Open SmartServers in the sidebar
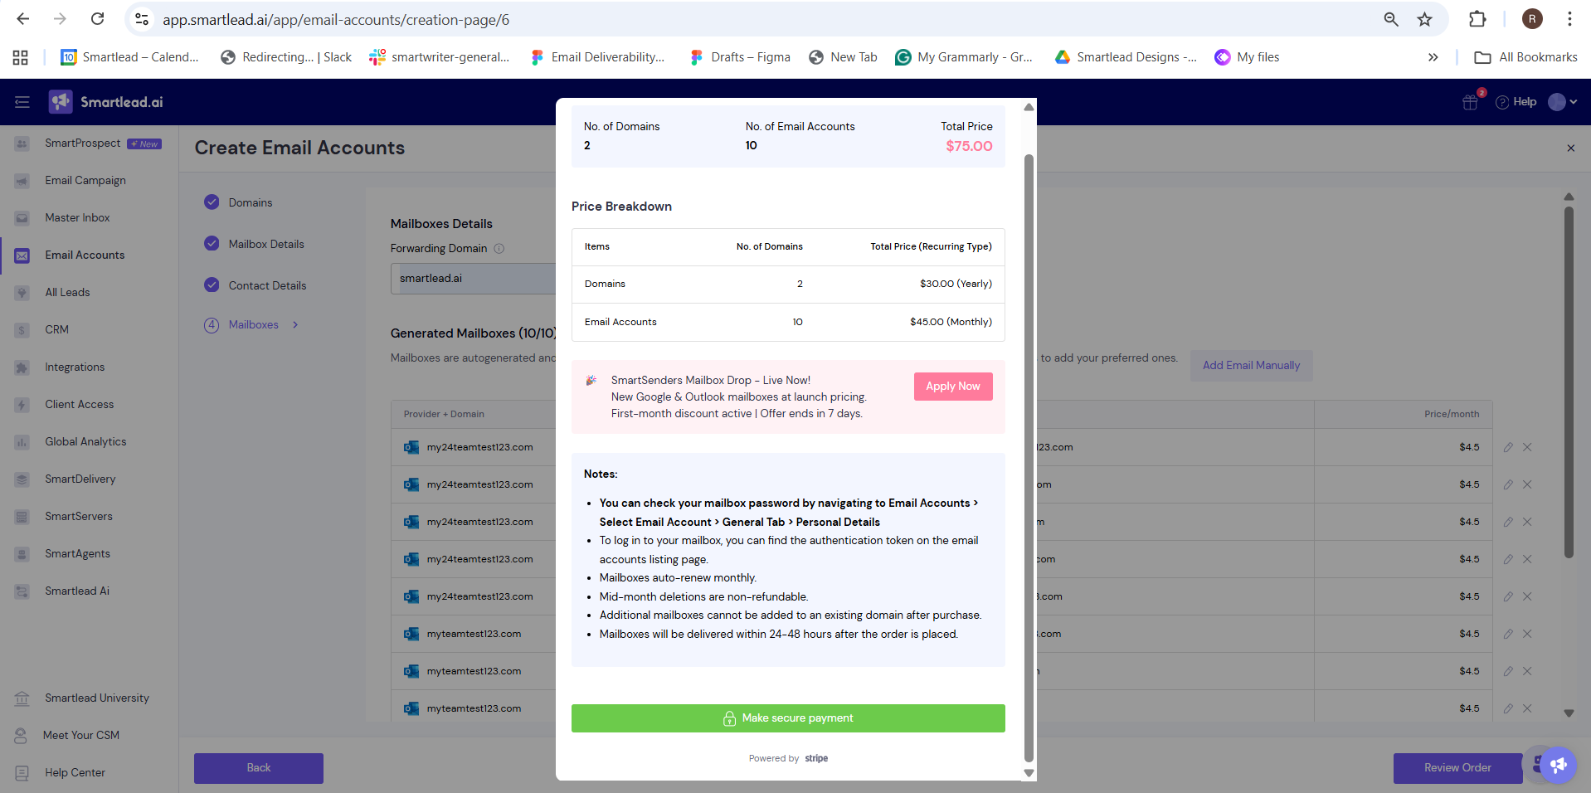 [78, 517]
